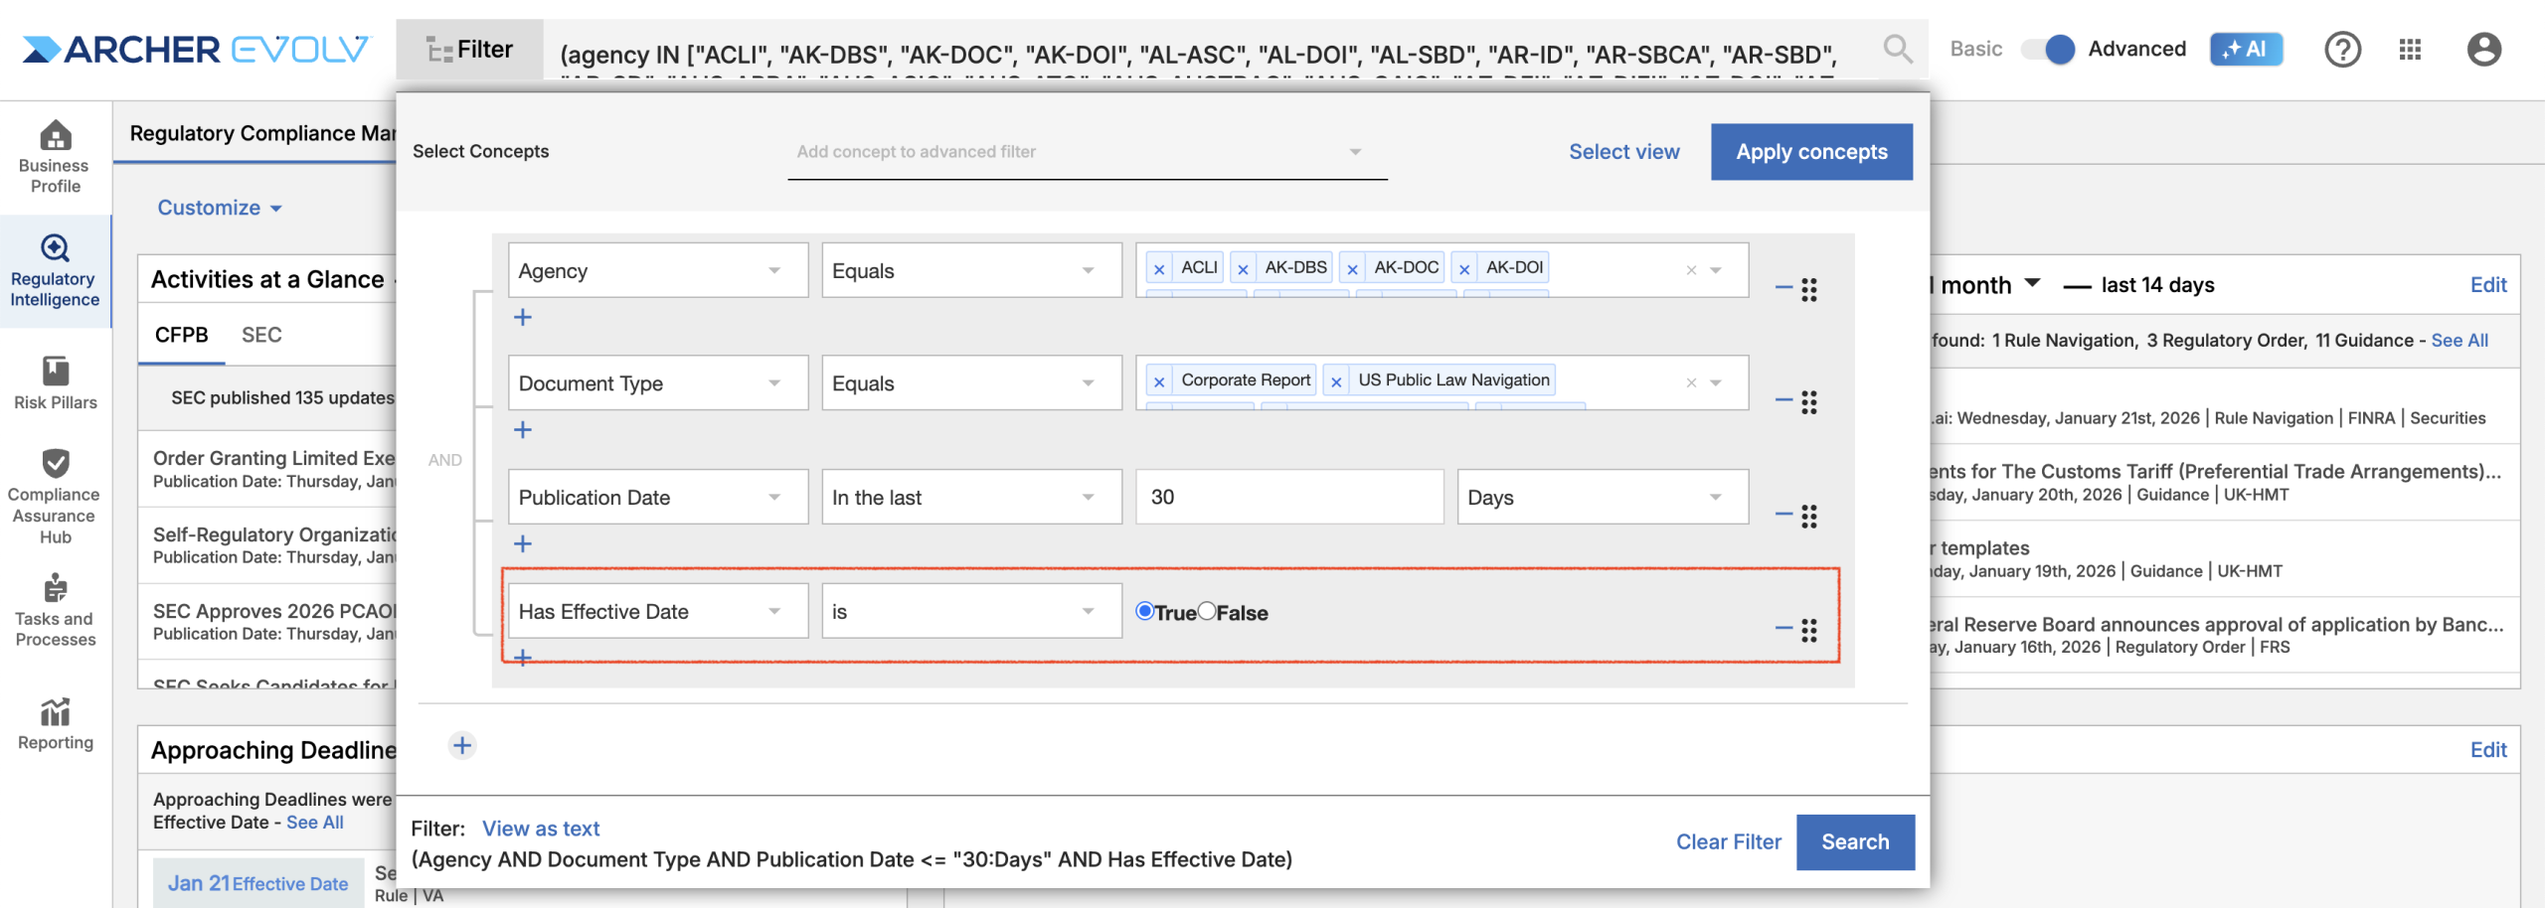Open the Risk Pillars section
This screenshot has height=908, width=2545.
pyautogui.click(x=55, y=382)
